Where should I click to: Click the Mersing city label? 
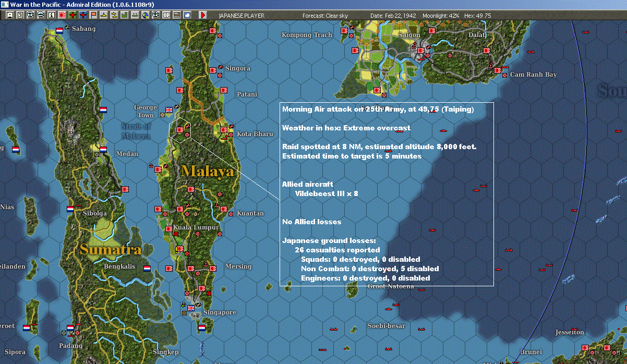[x=238, y=266]
